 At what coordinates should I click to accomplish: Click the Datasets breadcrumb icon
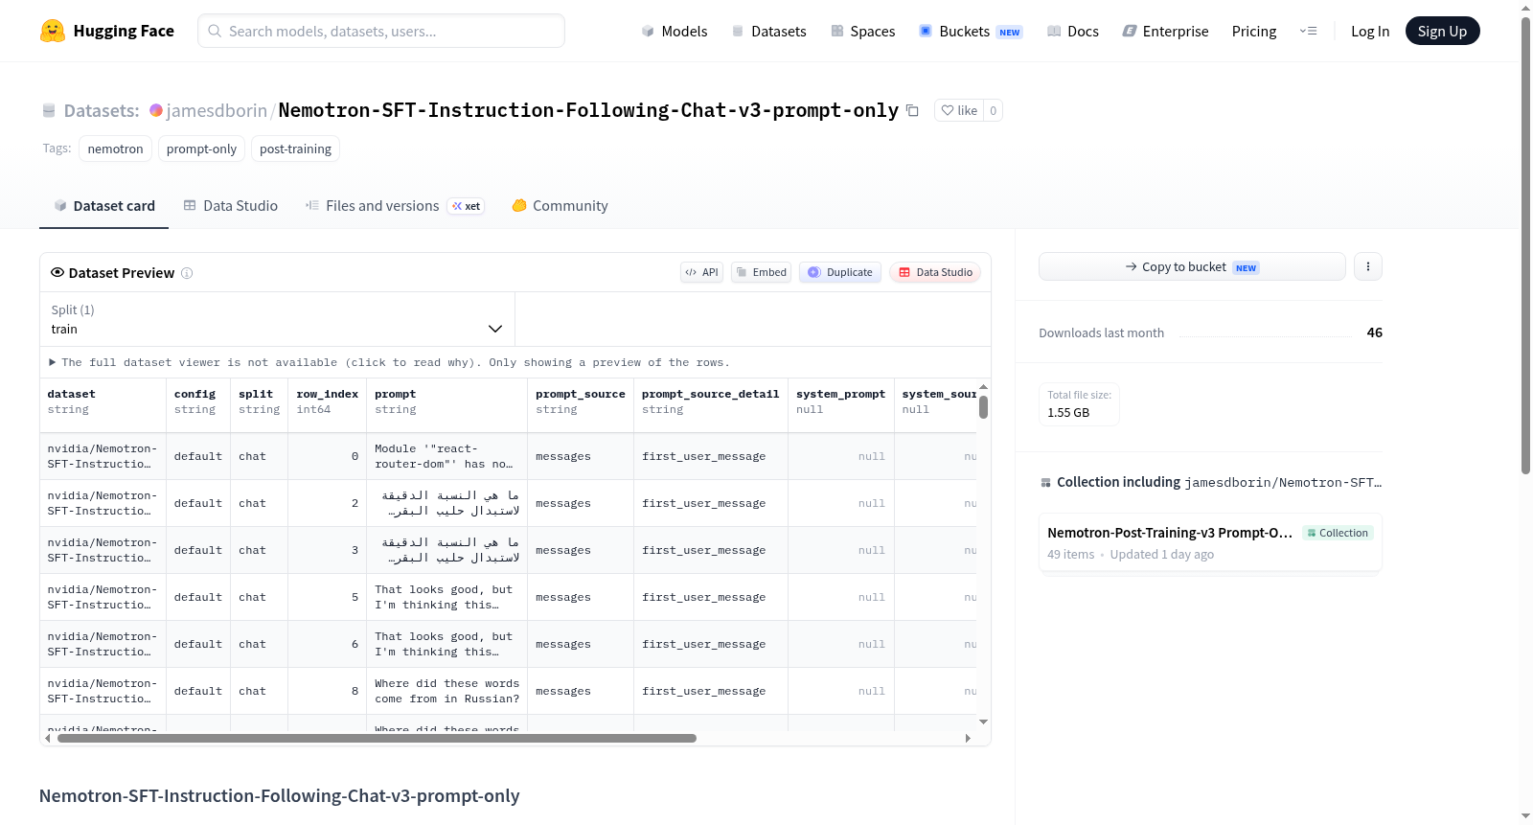coord(49,111)
